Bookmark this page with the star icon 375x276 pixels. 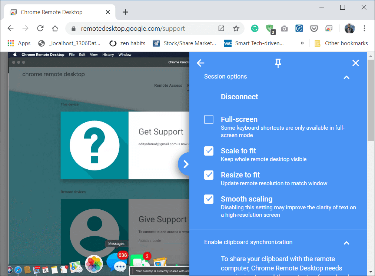236,29
